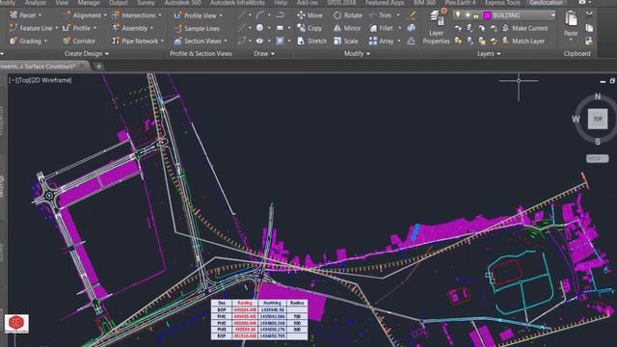Select the Geolocation ribbon tab
The image size is (617, 347).
546,3
